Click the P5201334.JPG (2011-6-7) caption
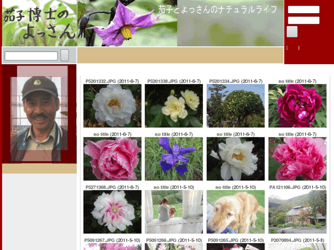Screen dimensions: 334x250 coord(236,81)
